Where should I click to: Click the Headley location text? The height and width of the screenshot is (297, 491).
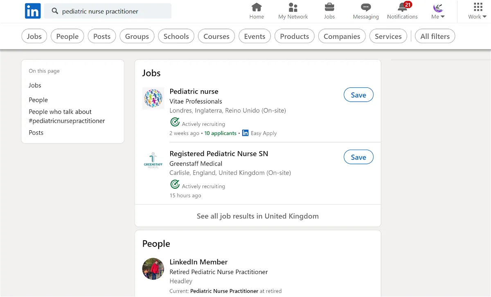click(181, 281)
